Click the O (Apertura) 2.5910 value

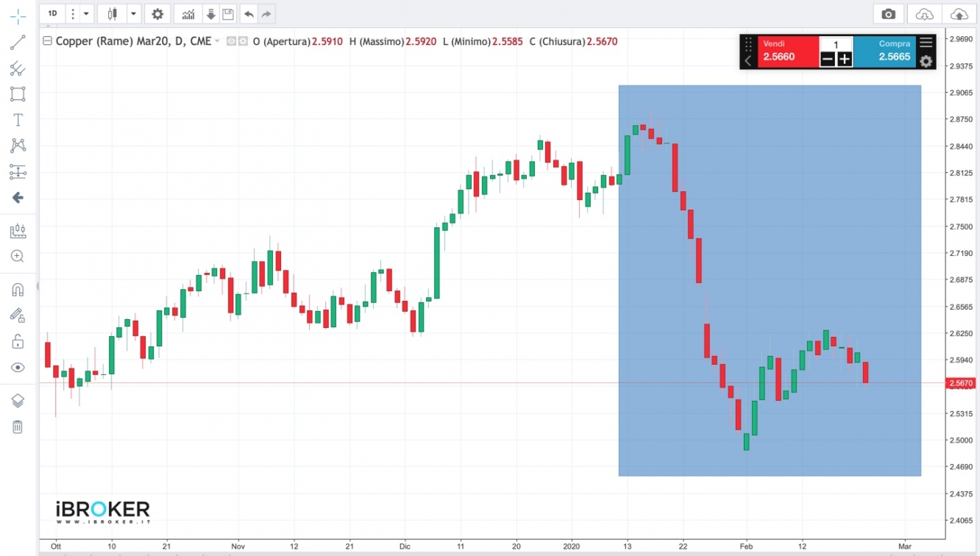coord(327,42)
